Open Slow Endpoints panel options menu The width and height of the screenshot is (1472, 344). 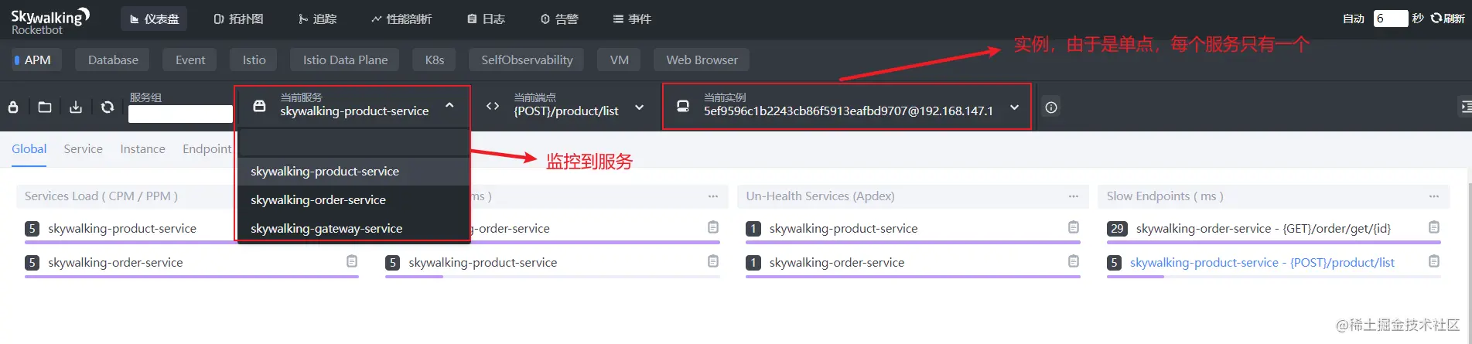point(1434,196)
